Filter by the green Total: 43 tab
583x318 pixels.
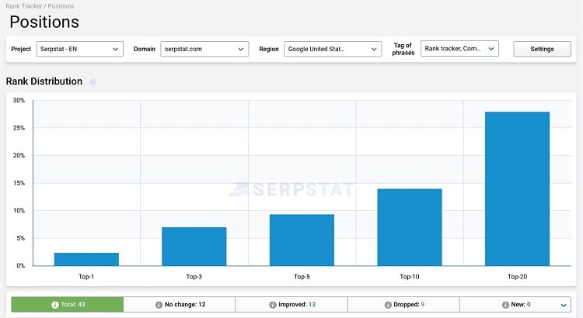(x=67, y=304)
